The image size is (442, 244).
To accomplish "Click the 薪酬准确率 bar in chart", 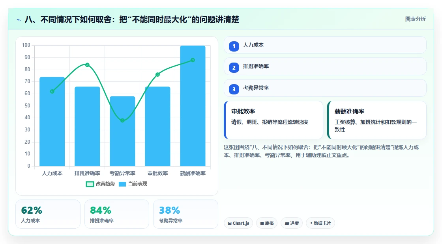I will click(193, 106).
